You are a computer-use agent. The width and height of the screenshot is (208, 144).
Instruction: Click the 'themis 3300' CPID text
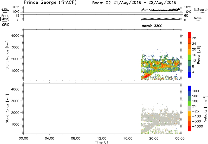pos(152,26)
